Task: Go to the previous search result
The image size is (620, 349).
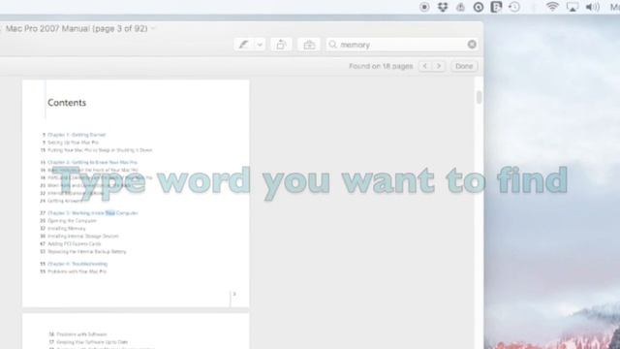Action: tap(424, 66)
